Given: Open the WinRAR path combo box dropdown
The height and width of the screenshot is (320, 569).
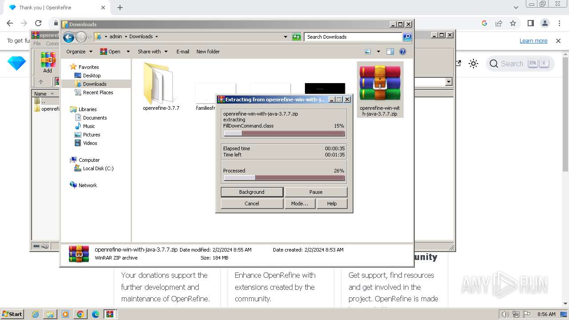Looking at the screenshot, I should point(449,82).
